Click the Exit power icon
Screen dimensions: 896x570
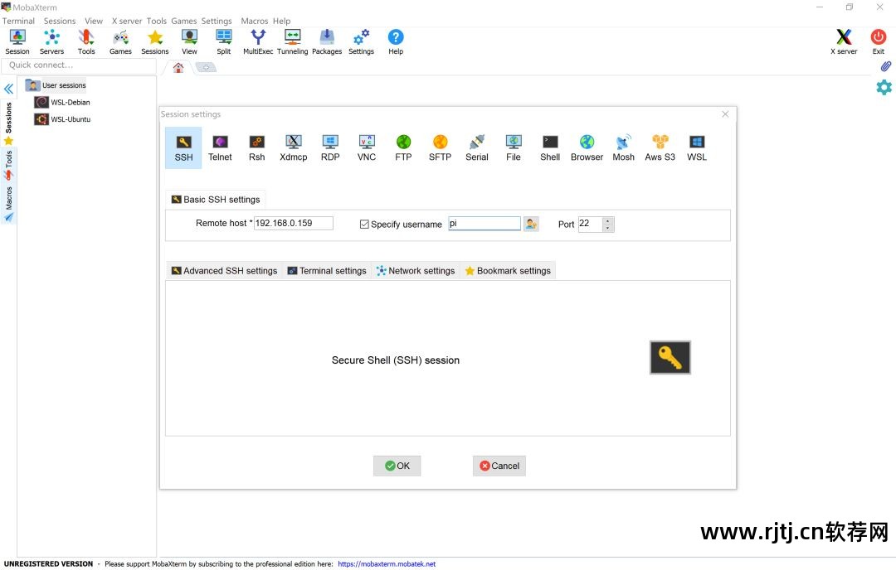879,42
